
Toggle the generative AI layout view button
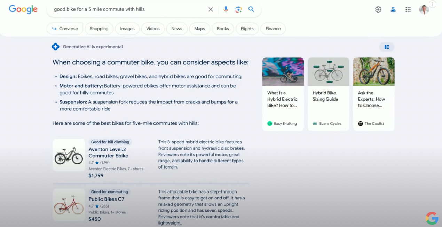pos(387,47)
